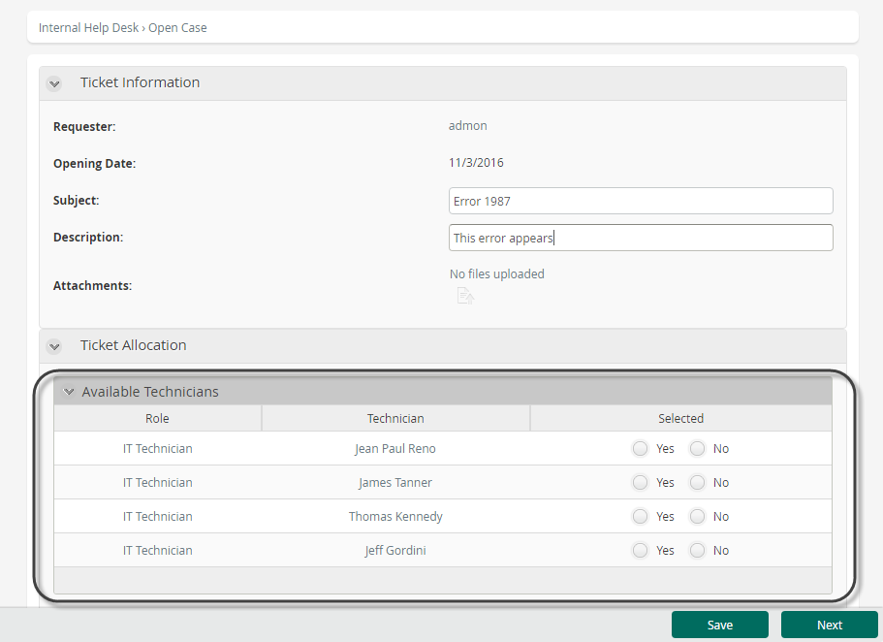This screenshot has height=642, width=883.
Task: Click the Open Case breadcrumb
Action: click(177, 27)
